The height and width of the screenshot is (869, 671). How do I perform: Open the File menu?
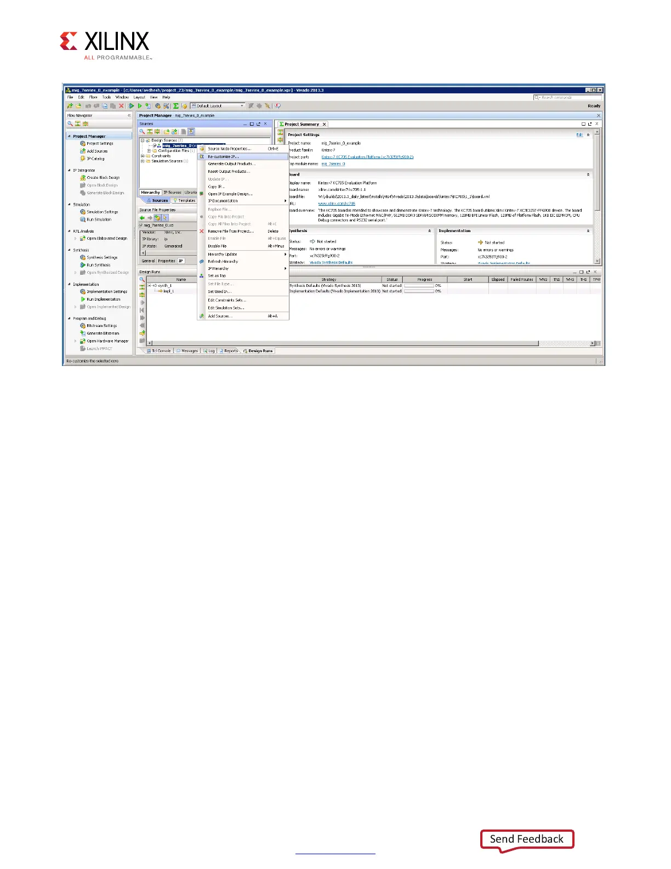pyautogui.click(x=70, y=97)
